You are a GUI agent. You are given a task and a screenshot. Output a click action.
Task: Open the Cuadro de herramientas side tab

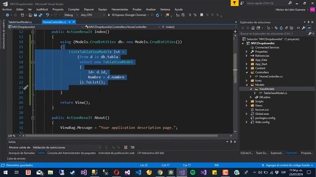tap(3, 34)
